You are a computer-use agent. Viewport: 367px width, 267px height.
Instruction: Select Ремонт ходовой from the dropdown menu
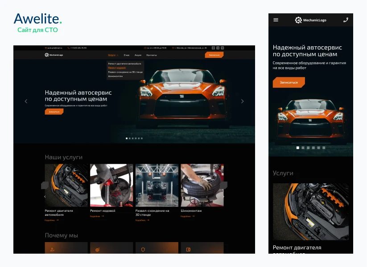point(117,68)
